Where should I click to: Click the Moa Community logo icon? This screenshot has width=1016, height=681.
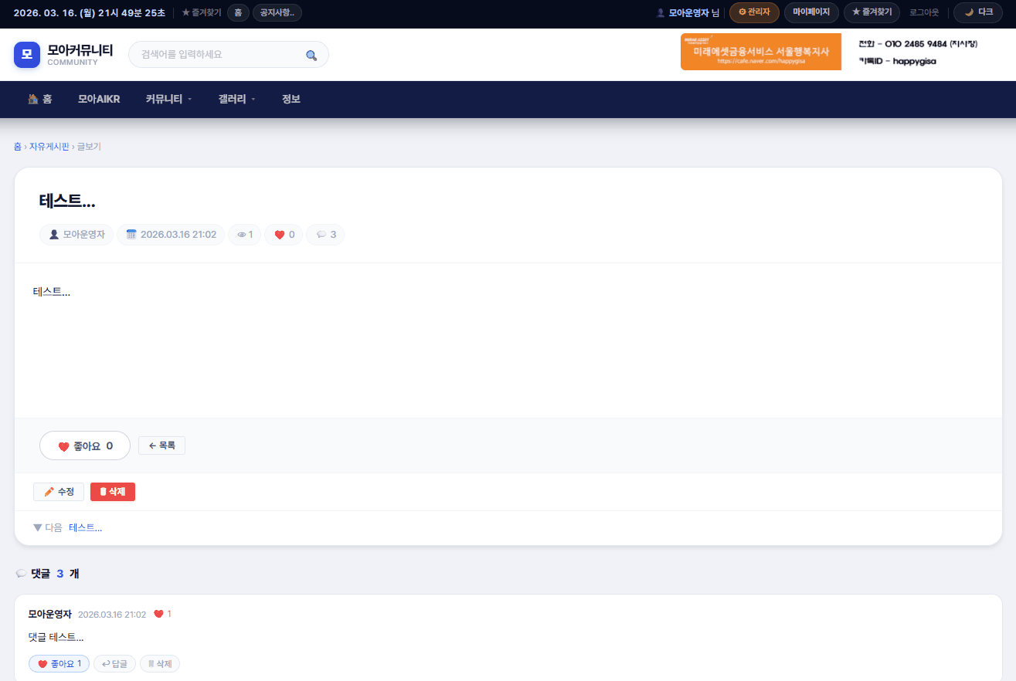26,55
